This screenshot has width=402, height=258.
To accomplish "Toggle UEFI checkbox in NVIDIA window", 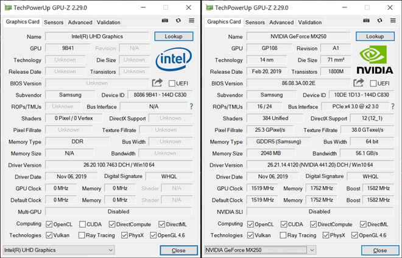I will tap(373, 84).
